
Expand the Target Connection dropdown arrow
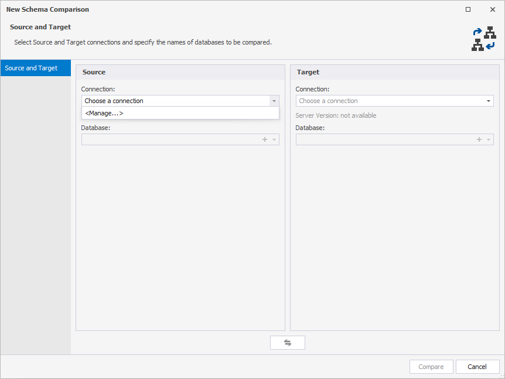tap(489, 101)
